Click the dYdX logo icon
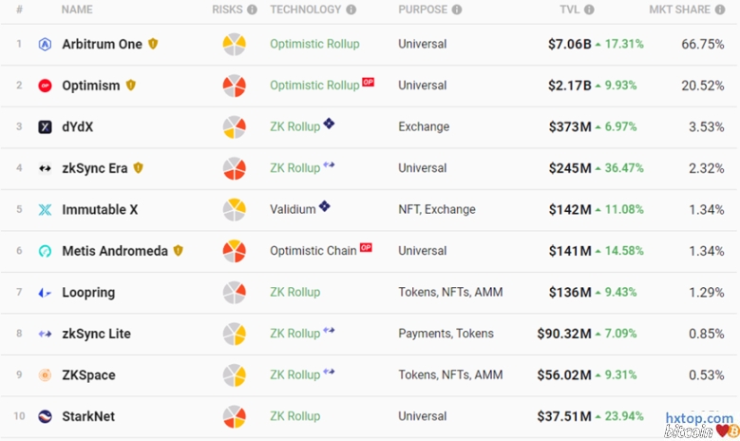Image resolution: width=740 pixels, height=441 pixels. 45,127
